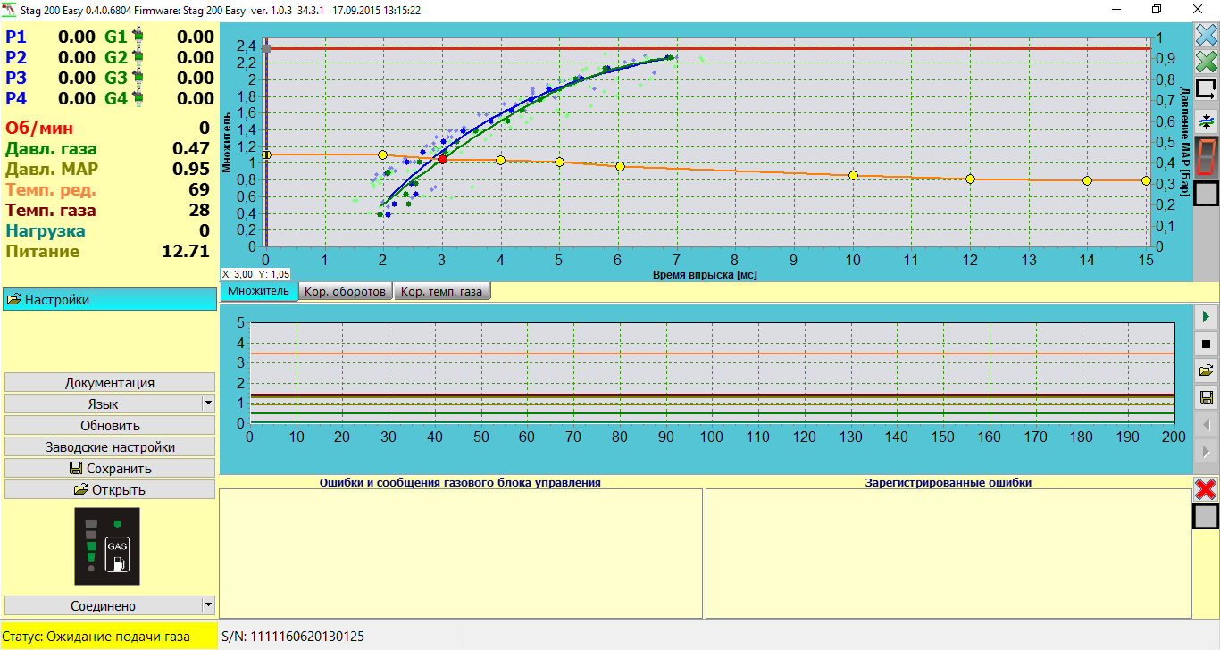Click the Документация button

pos(110,382)
